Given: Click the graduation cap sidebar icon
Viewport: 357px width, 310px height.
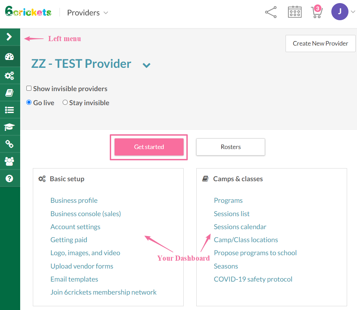Looking at the screenshot, I should [x=10, y=127].
